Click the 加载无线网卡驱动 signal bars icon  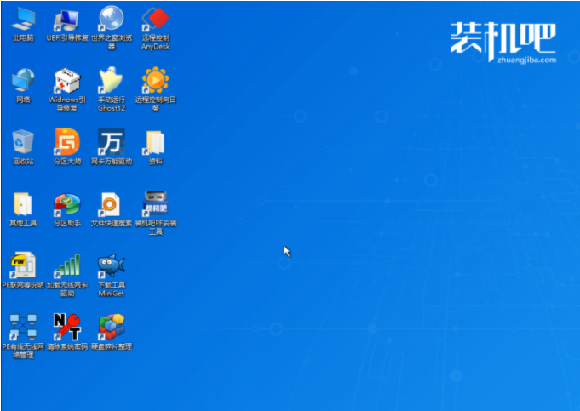67,265
